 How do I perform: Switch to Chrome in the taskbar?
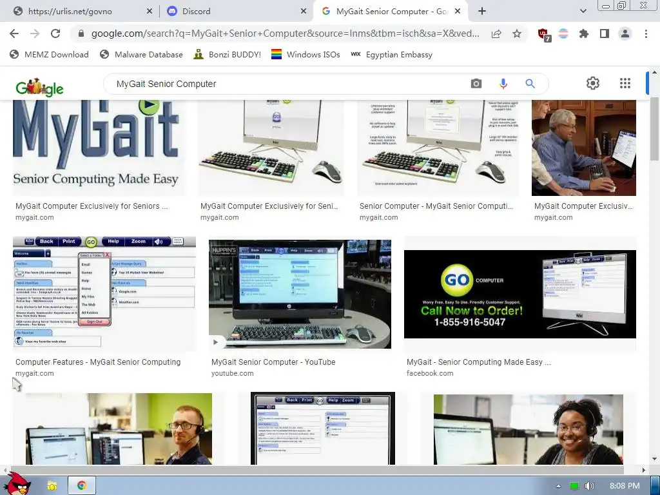[x=82, y=486]
